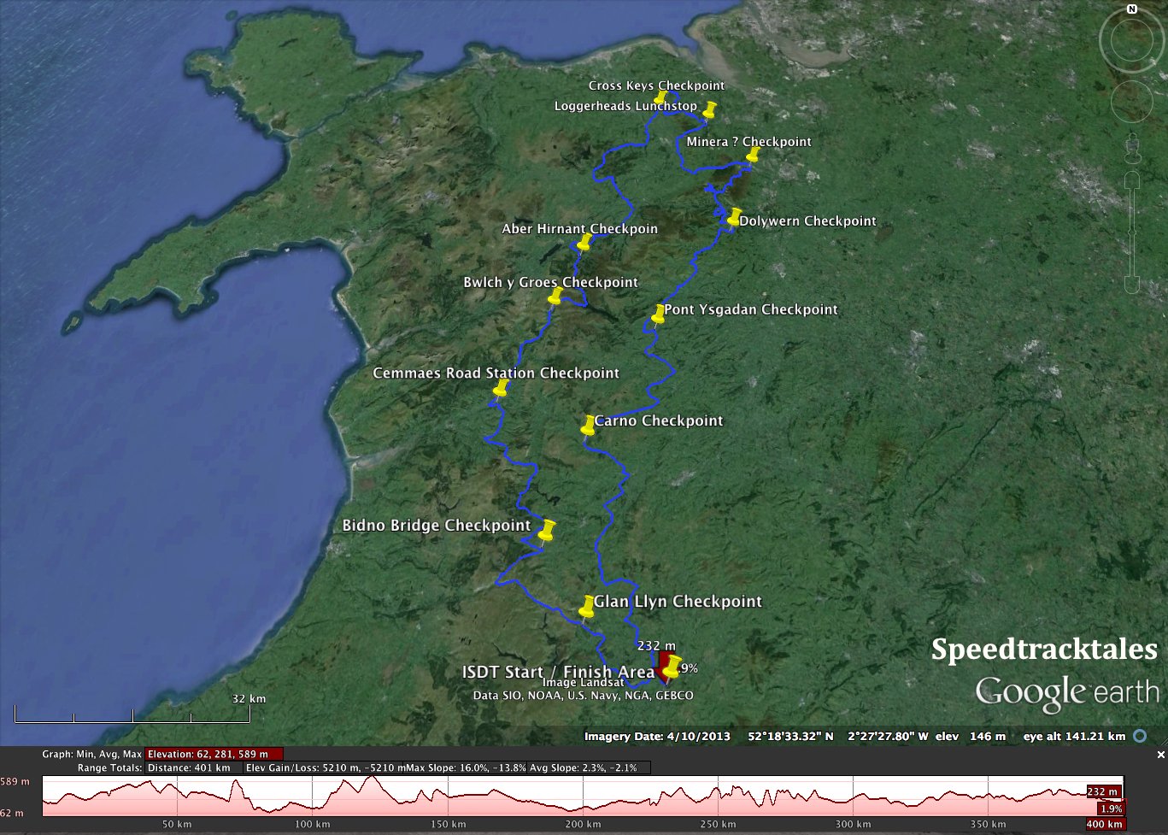Zoom out with the bottom zoom-slider button
The height and width of the screenshot is (835, 1168).
[1133, 285]
